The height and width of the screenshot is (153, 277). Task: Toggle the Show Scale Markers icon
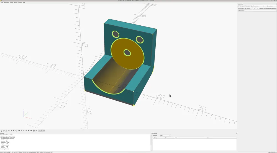42,131
